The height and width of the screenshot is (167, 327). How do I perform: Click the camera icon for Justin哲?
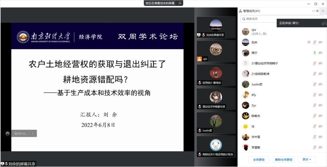tap(320, 84)
